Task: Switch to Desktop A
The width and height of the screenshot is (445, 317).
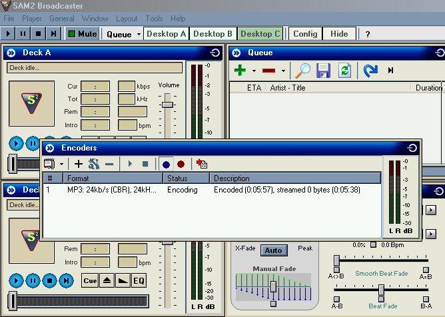Action: pos(166,34)
